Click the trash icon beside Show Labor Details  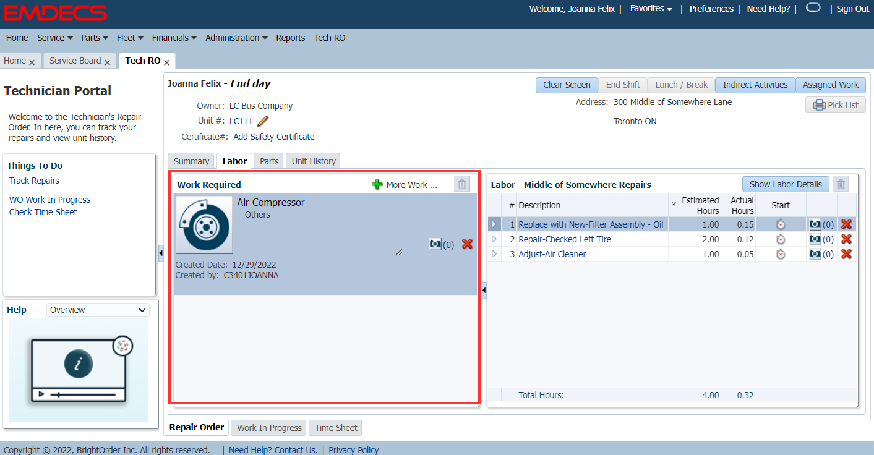[841, 184]
